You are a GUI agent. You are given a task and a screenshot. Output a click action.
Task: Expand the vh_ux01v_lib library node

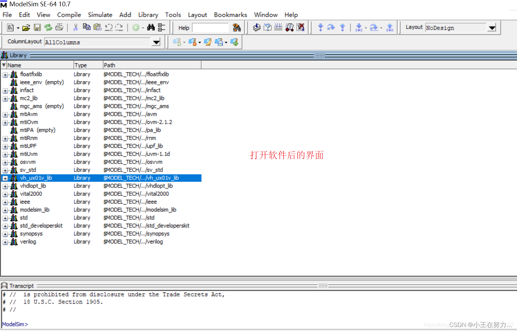5,178
